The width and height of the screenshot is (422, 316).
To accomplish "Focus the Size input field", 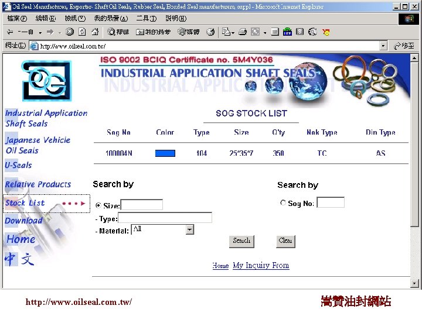I will tap(142, 205).
